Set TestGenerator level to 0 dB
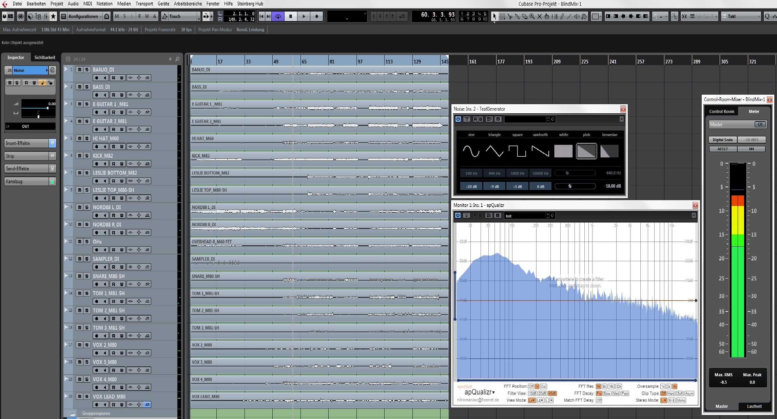This screenshot has height=419, width=777. [540, 186]
